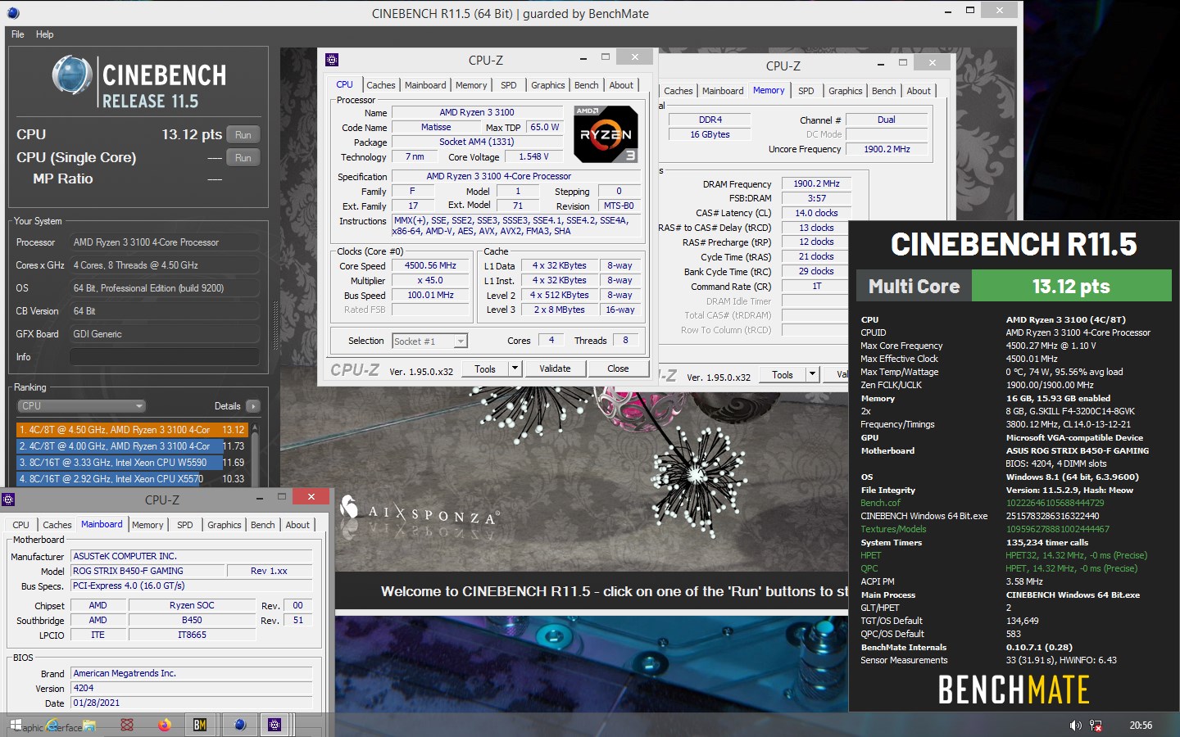Open File Explorer from taskbar
Viewport: 1180px width, 737px height.
[88, 726]
